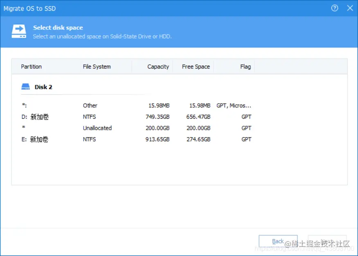358x256 pixels.
Task: Click the 274.65GB free space value
Action: [198, 139]
